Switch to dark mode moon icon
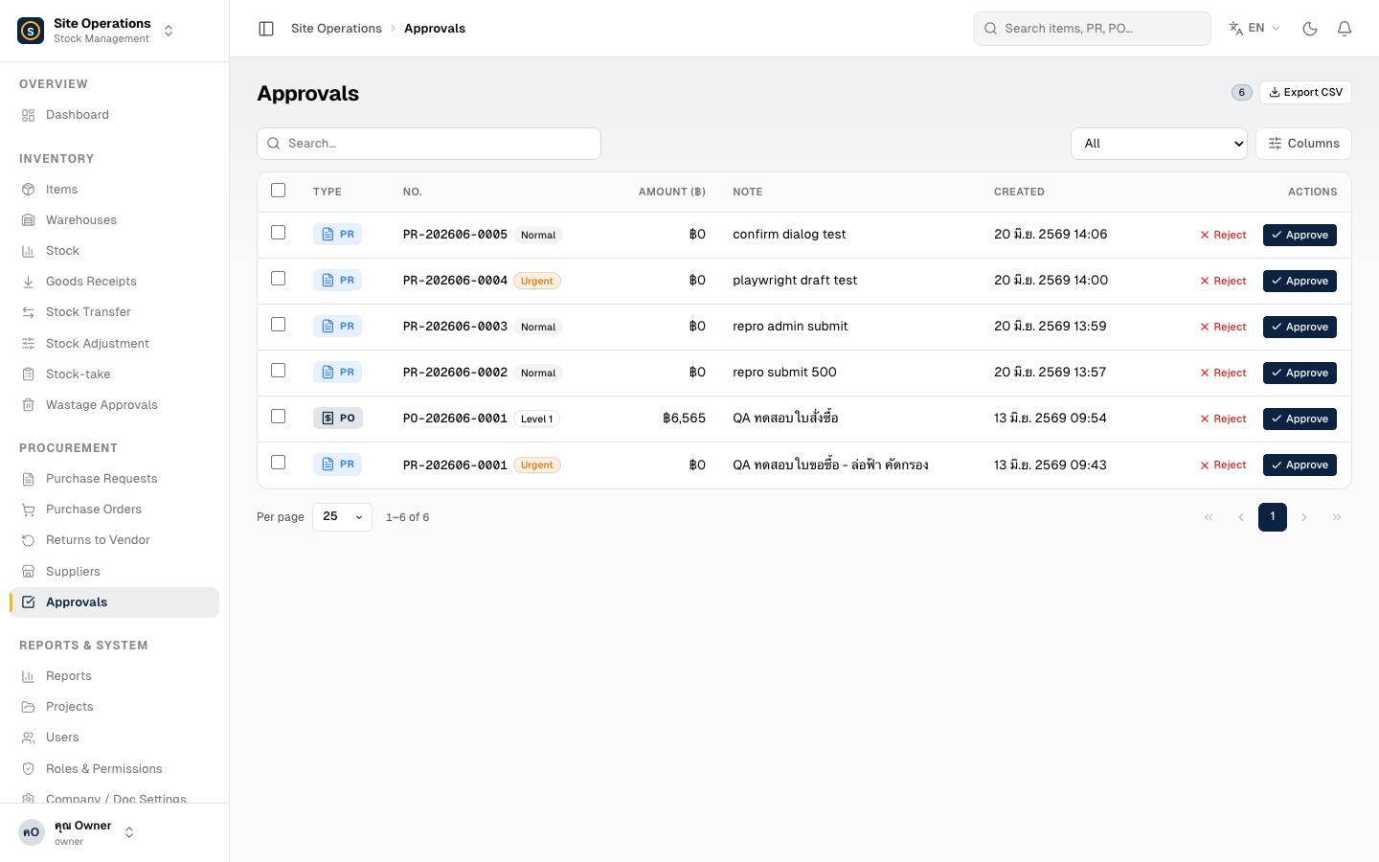The width and height of the screenshot is (1379, 862). pyautogui.click(x=1310, y=29)
